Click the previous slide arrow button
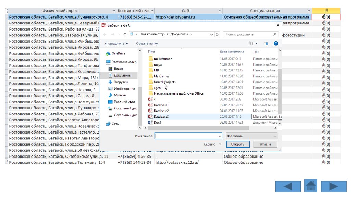Screen dimensions: 351x197 click(x=288, y=186)
